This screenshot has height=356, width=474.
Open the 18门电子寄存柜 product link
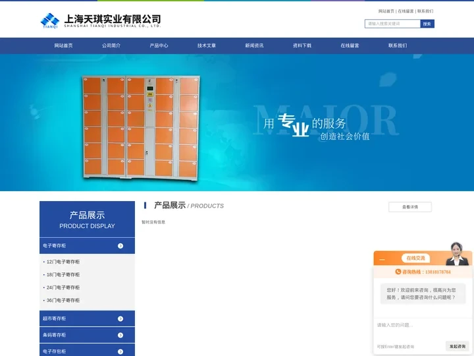coord(63,274)
